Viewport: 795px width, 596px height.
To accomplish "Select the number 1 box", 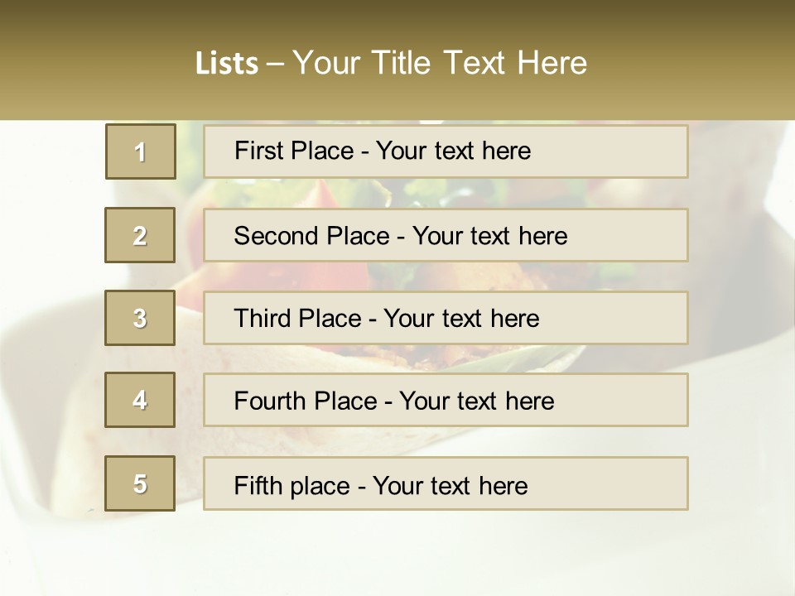I will pyautogui.click(x=141, y=151).
